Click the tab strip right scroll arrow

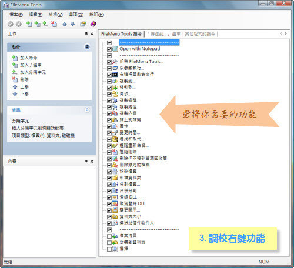(286, 33)
